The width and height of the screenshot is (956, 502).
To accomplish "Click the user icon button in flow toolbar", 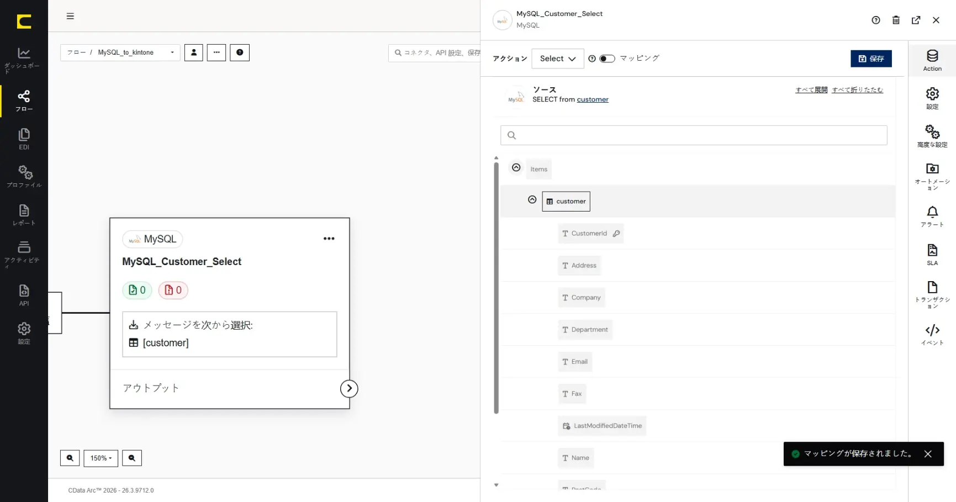I will (194, 52).
